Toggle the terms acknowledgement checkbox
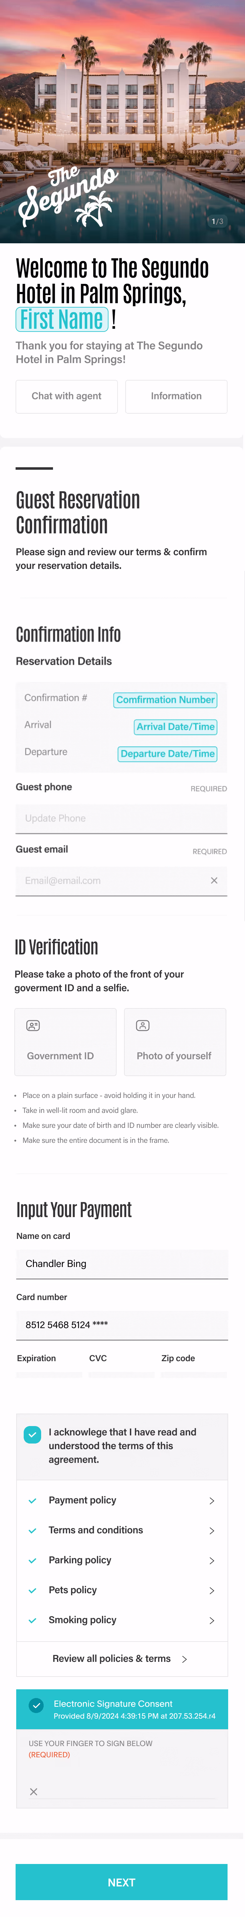 click(33, 1434)
